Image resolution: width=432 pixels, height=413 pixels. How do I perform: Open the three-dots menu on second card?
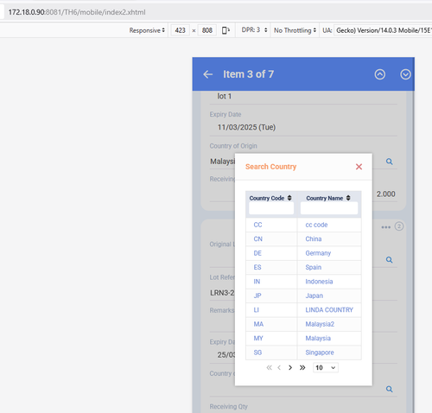click(x=385, y=227)
